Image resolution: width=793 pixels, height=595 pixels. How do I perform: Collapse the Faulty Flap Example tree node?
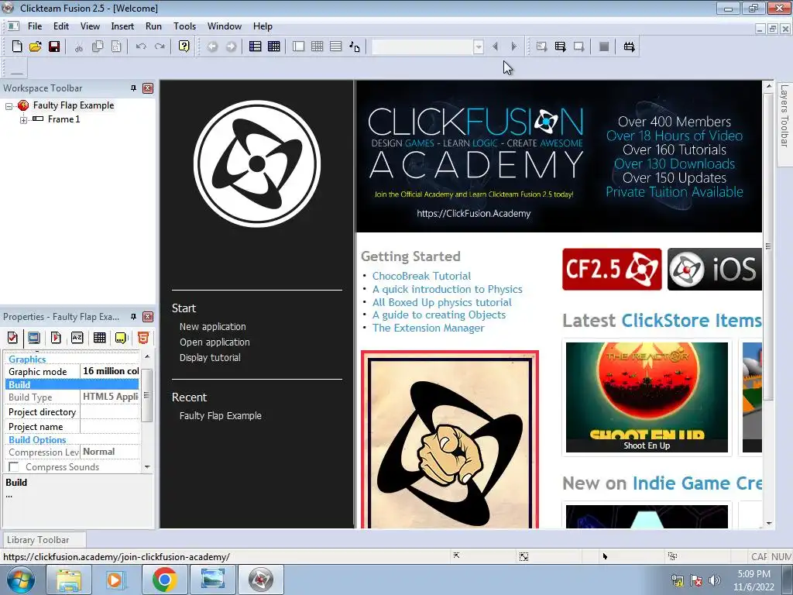9,106
